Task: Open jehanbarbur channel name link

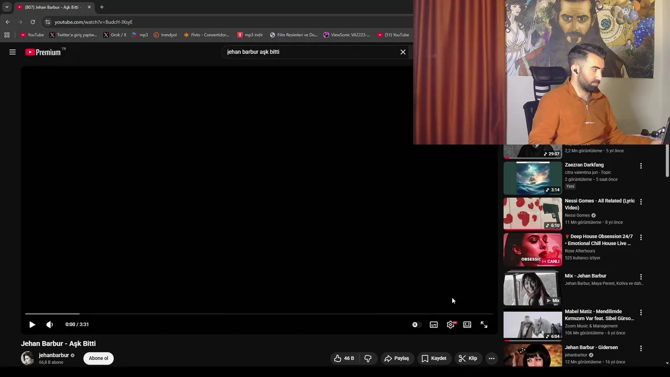Action: click(54, 355)
